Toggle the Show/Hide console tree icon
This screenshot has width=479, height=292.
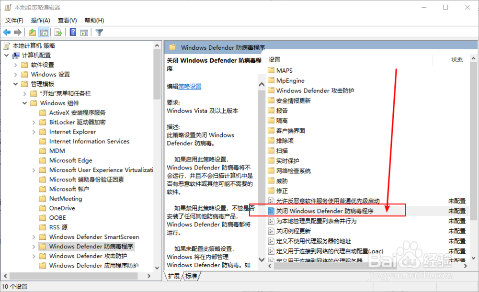(x=44, y=32)
